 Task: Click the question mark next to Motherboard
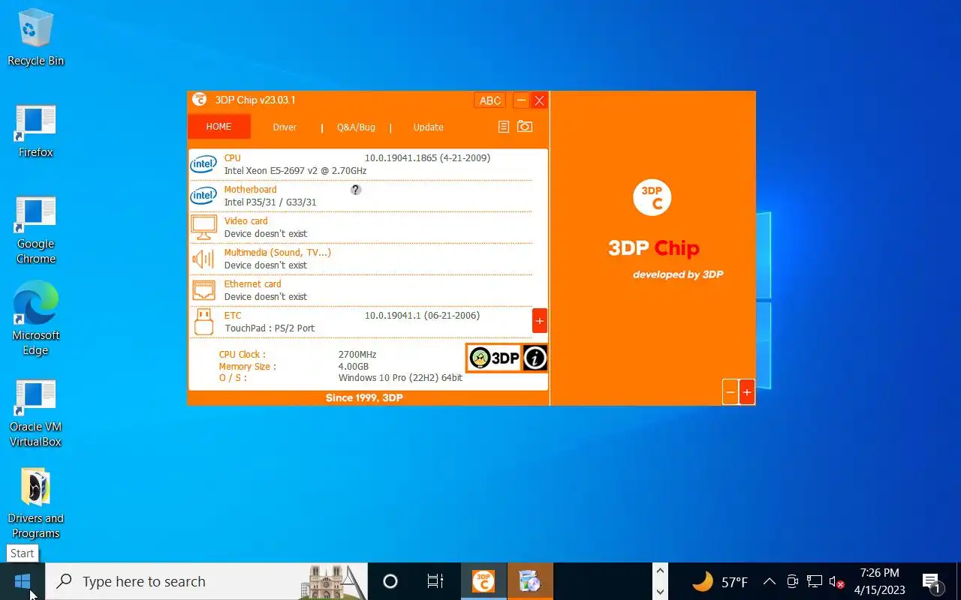point(356,190)
